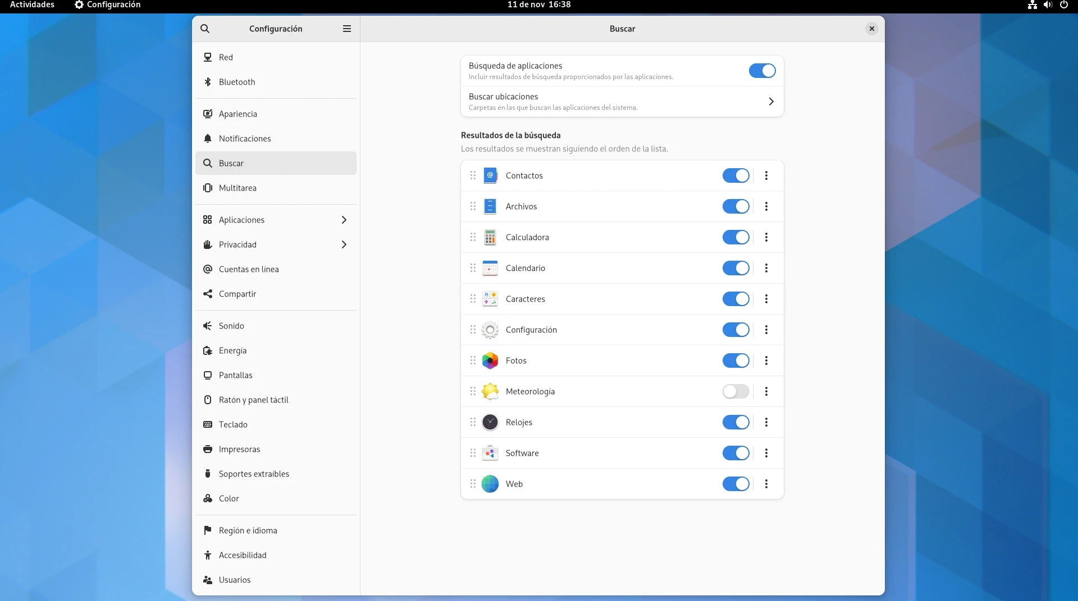The image size is (1078, 601).
Task: Open the hamburger menu in Configuración header
Action: point(347,29)
